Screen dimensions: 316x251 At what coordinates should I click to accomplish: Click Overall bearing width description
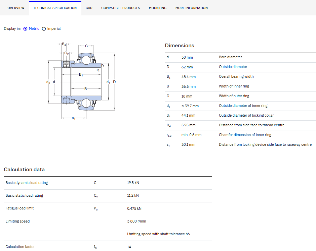[x=236, y=76]
